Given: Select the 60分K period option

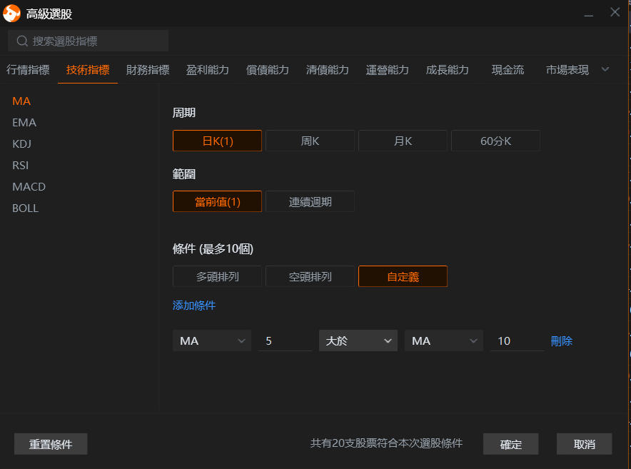Looking at the screenshot, I should 495,141.
